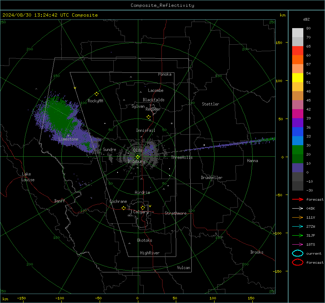This screenshot has height=303, width=325.
Task: Click the Brooks label on map
Action: click(x=257, y=252)
